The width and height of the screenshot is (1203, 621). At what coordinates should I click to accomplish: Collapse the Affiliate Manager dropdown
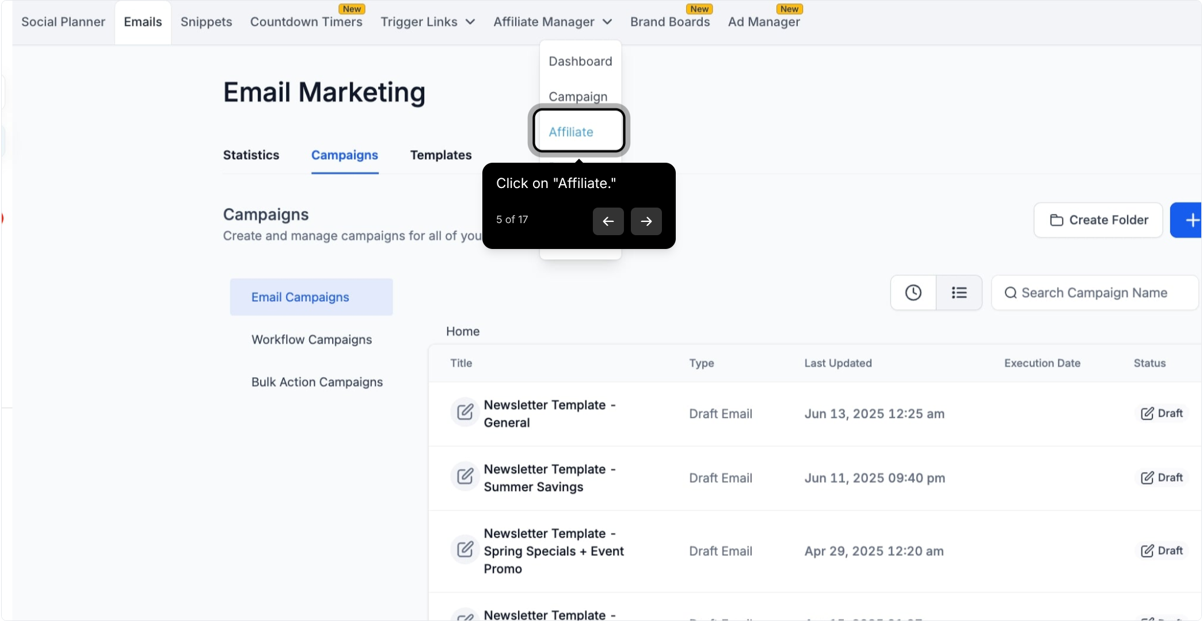click(553, 22)
